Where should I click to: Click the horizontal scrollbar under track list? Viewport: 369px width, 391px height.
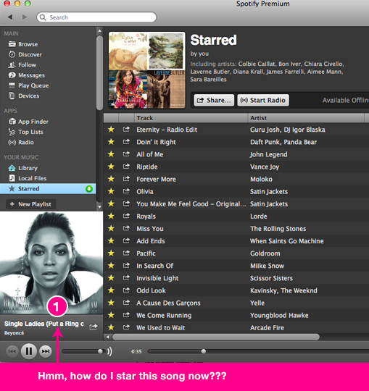point(216,337)
